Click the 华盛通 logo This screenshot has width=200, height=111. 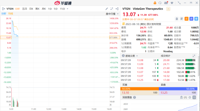[63, 3]
